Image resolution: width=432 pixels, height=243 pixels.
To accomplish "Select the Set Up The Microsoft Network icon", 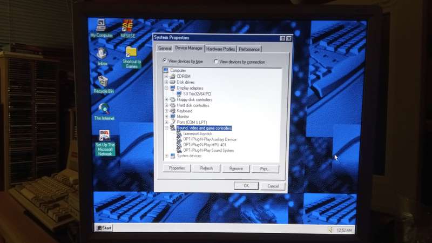I will pyautogui.click(x=105, y=136).
